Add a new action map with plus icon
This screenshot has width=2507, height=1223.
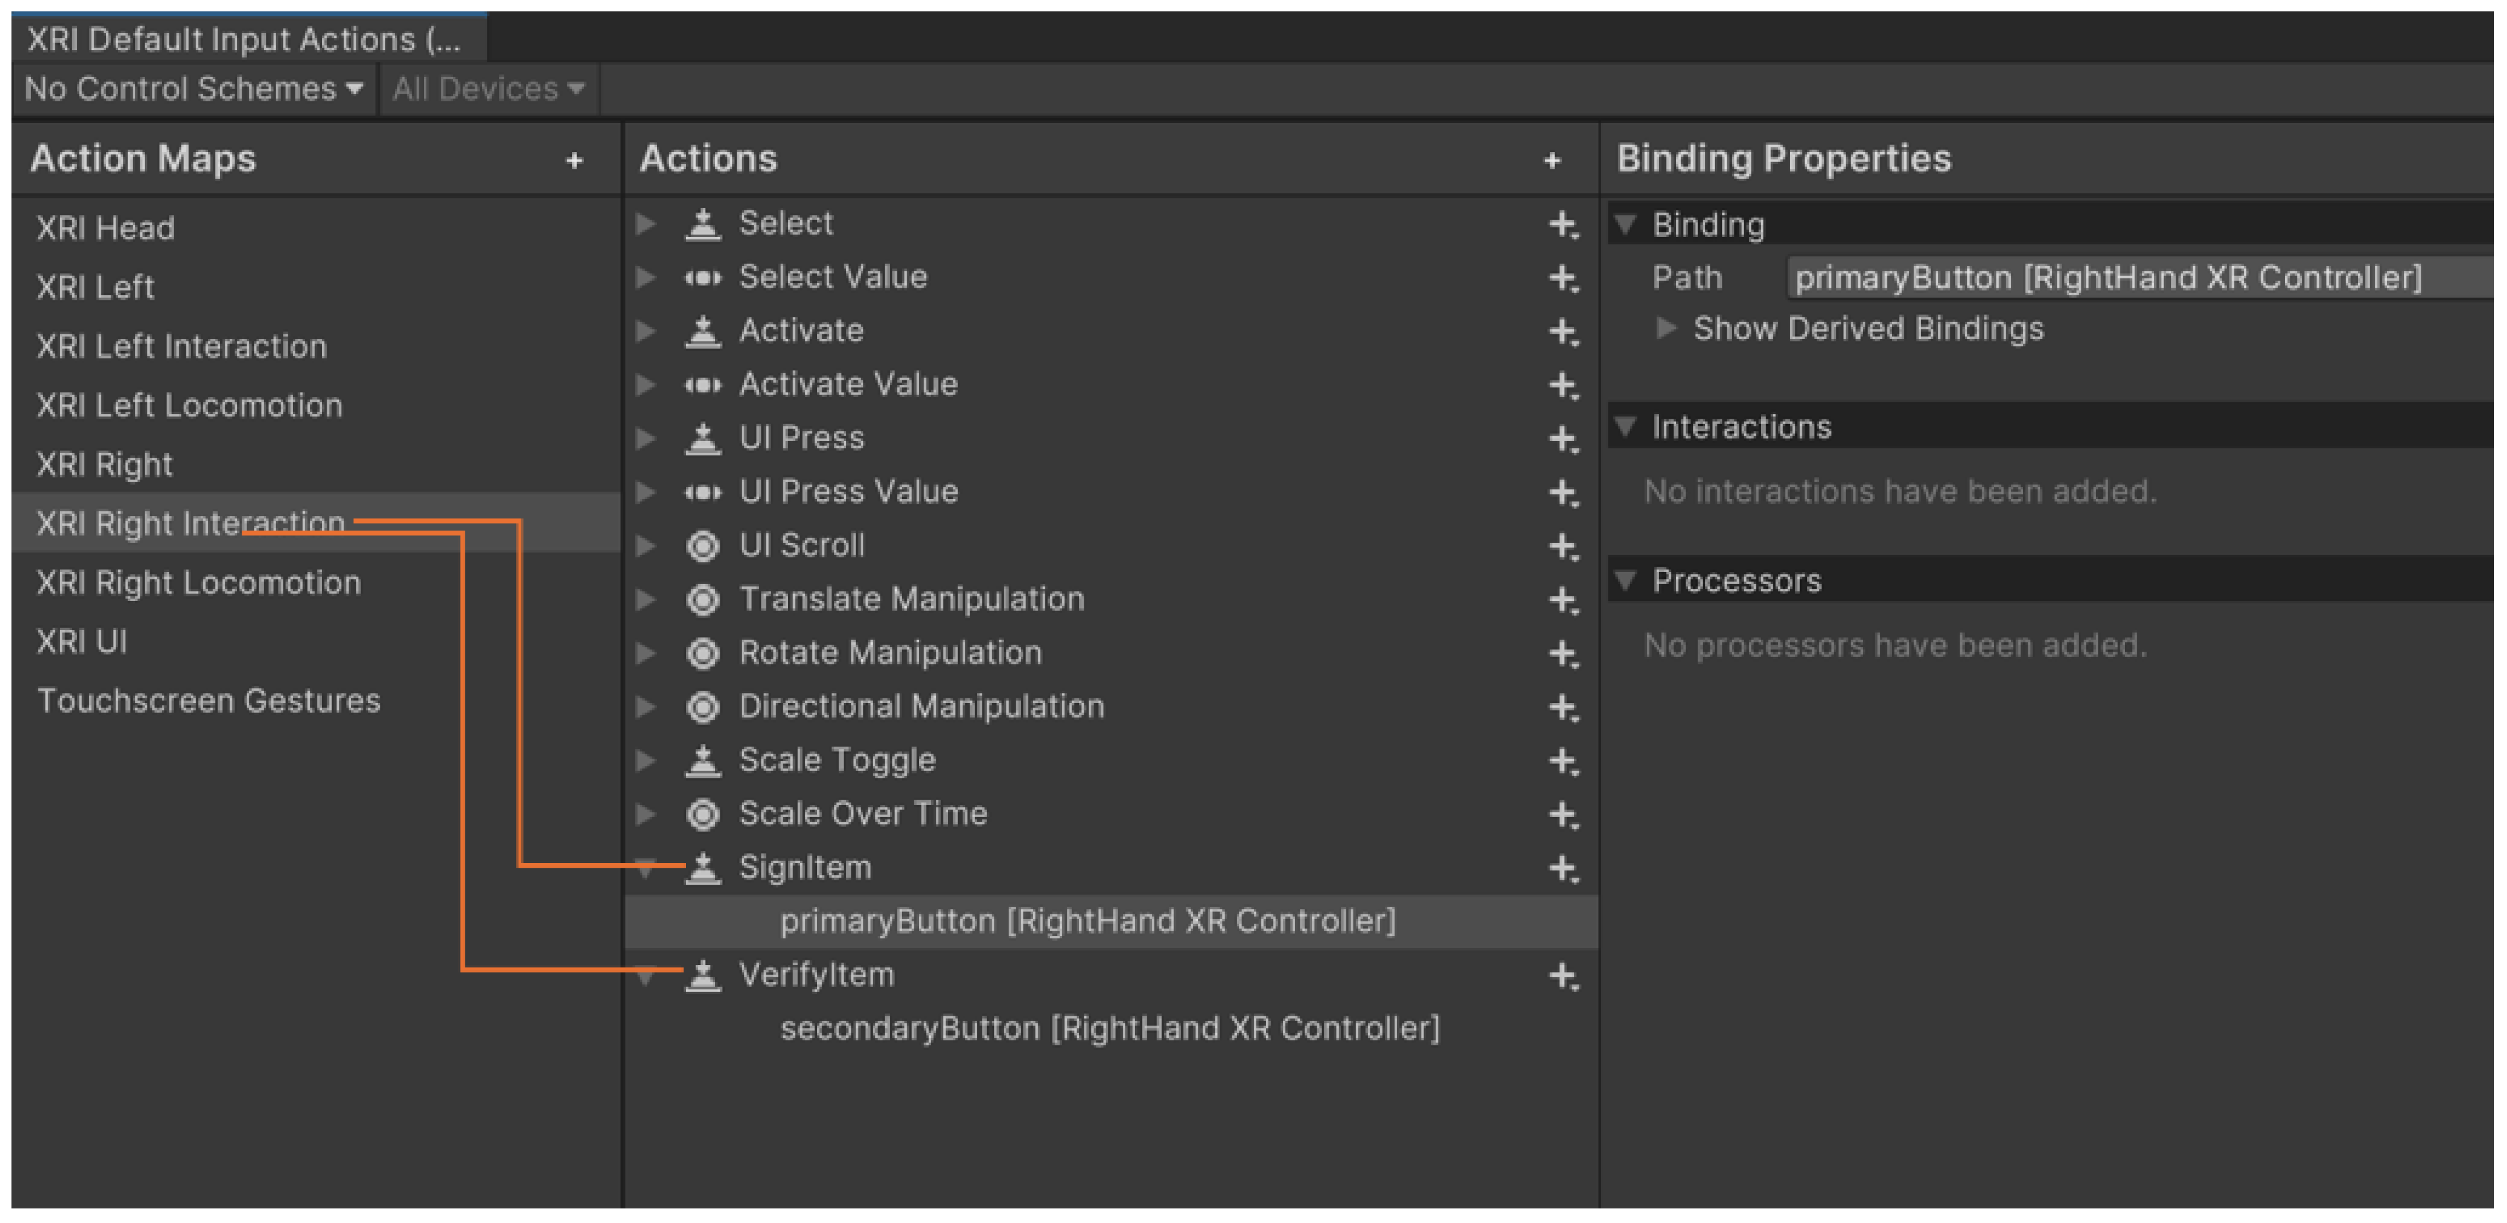[574, 161]
